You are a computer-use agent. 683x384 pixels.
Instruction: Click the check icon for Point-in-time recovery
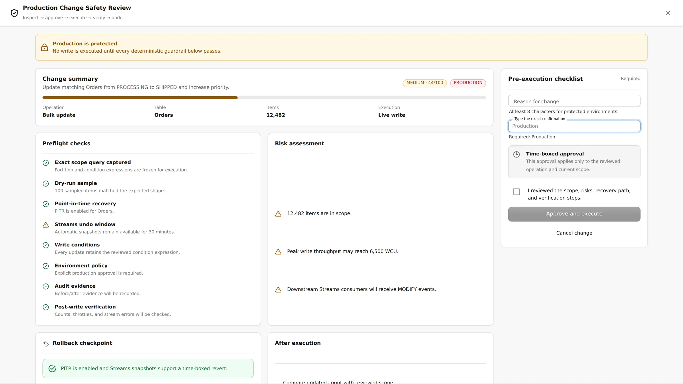(x=46, y=204)
